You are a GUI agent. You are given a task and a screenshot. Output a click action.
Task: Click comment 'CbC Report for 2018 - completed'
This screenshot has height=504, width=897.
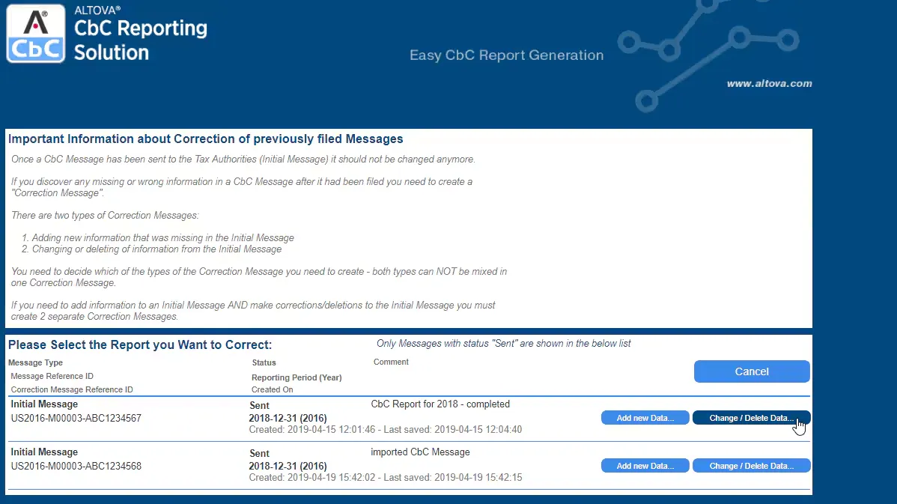click(x=440, y=404)
